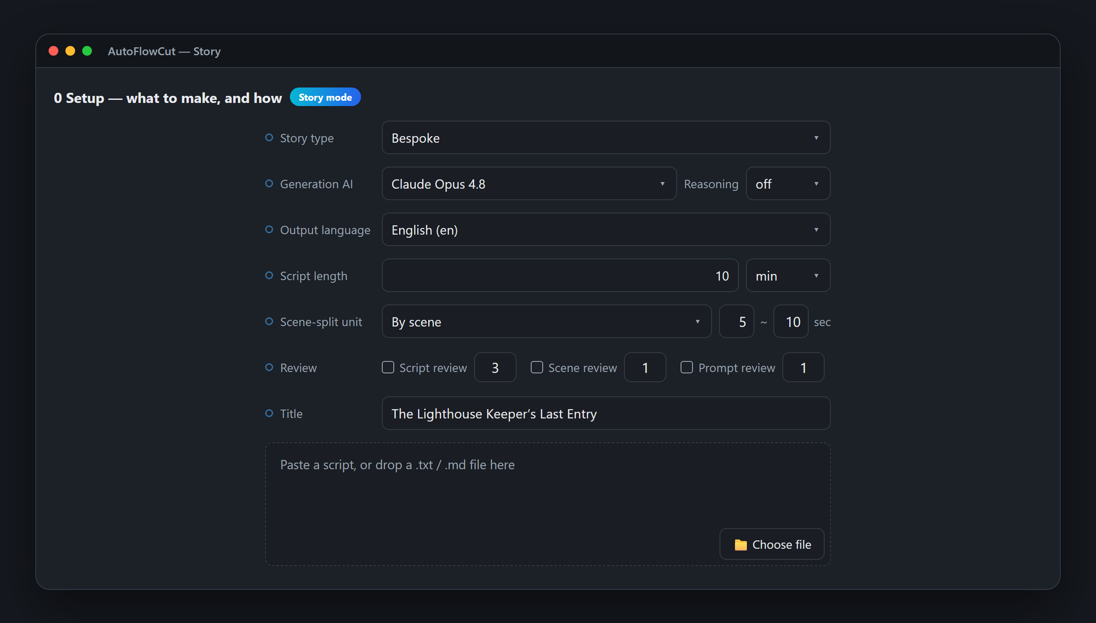Viewport: 1096px width, 623px height.
Task: Open the Generation AI model dropdown
Action: pos(529,184)
